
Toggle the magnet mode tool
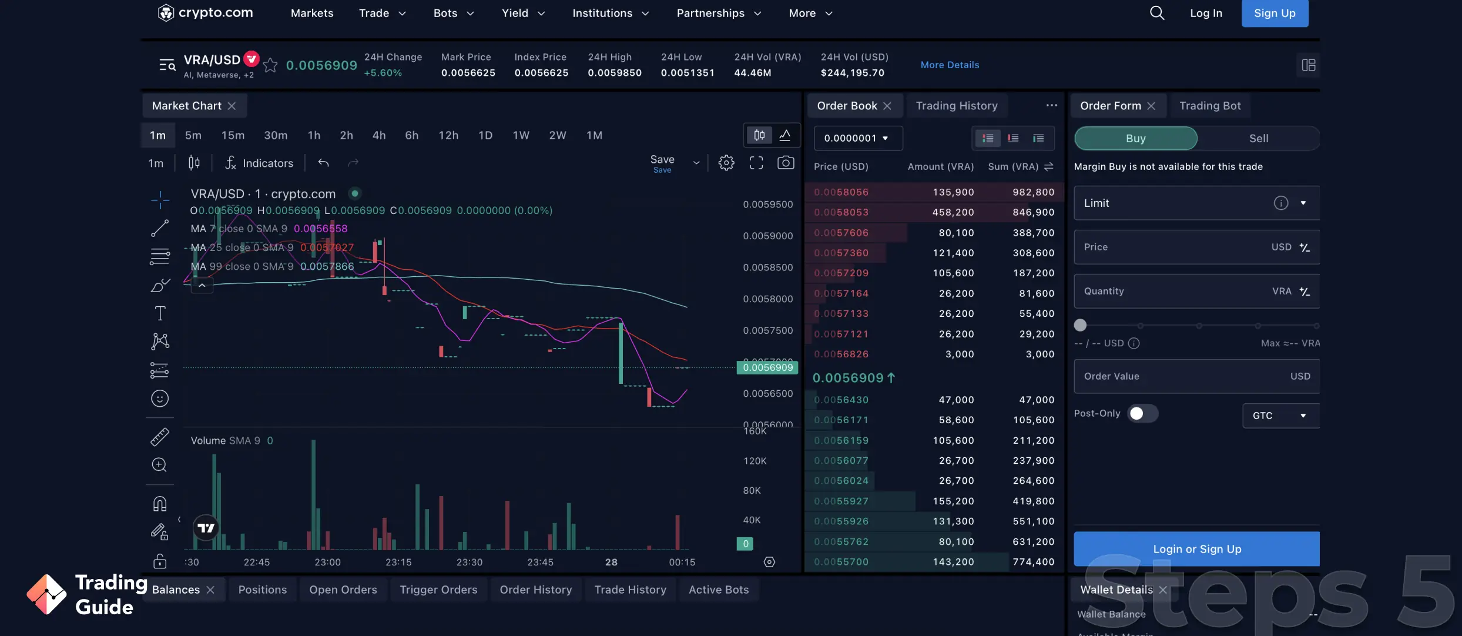(160, 504)
